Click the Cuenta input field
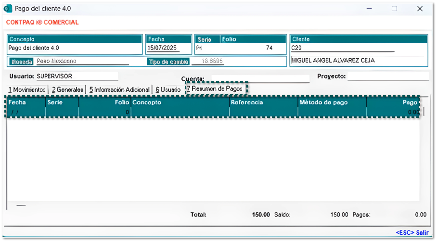The width and height of the screenshot is (437, 242). click(260, 79)
